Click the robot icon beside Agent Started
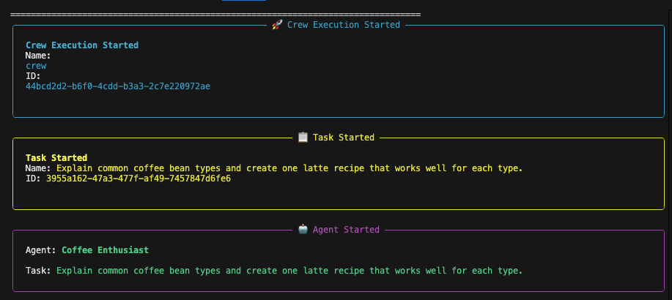The height and width of the screenshot is (300, 672). tap(303, 230)
